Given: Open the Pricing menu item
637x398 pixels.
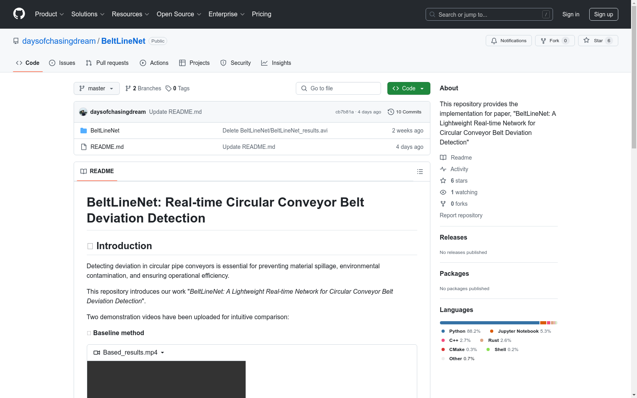Looking at the screenshot, I should point(262,14).
